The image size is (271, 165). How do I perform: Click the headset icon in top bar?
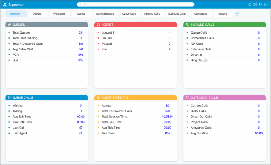click(x=260, y=5)
